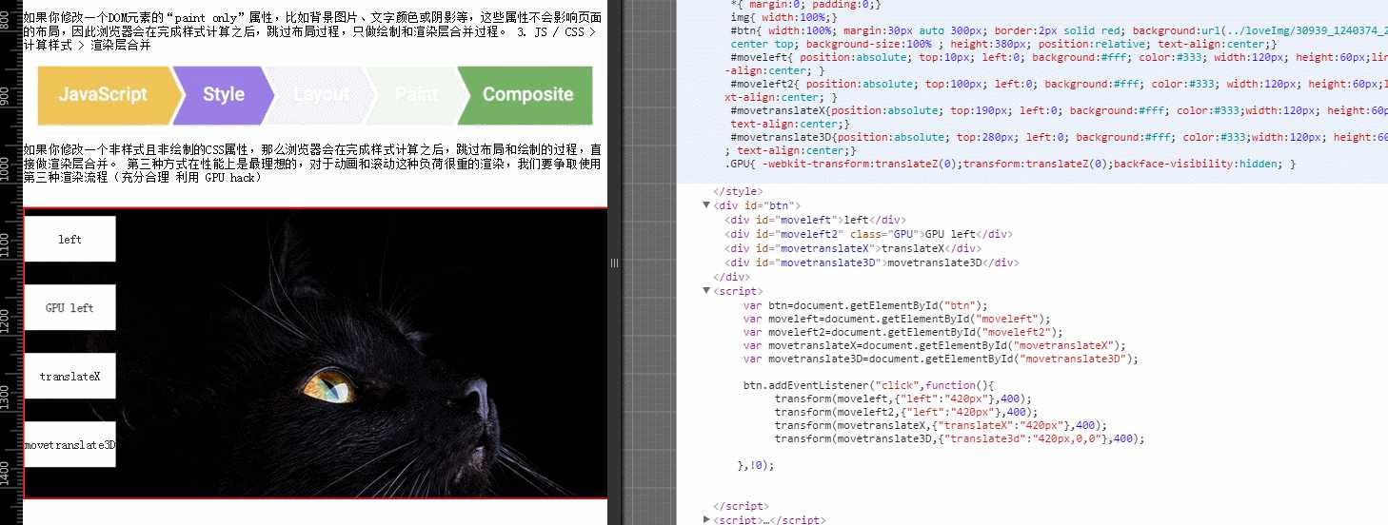Click the transform(movetranslate3D,{"translate3d"…}) line
The image size is (1388, 525).
point(959,438)
